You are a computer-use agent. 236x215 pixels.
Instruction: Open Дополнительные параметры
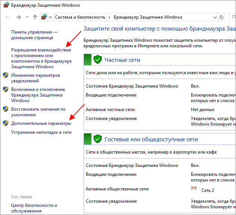[41, 123]
